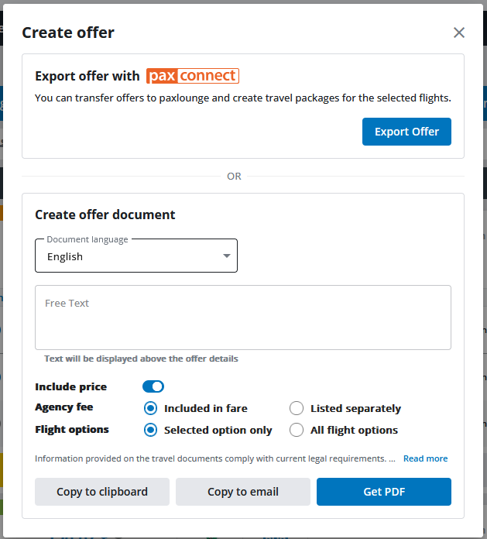Click Copy to email button

pos(243,492)
